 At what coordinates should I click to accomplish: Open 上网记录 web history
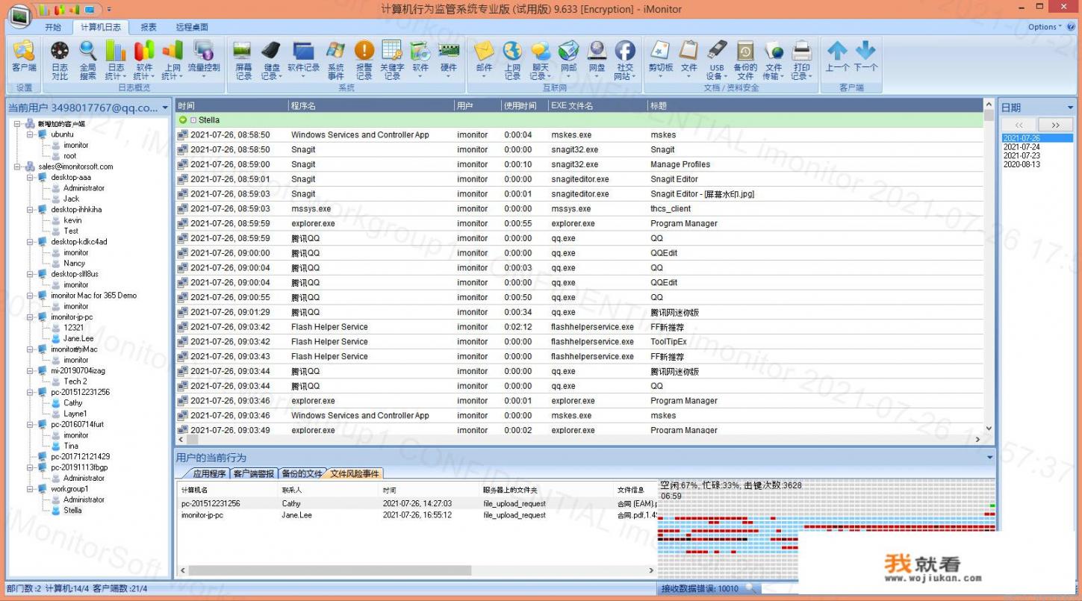click(x=512, y=59)
